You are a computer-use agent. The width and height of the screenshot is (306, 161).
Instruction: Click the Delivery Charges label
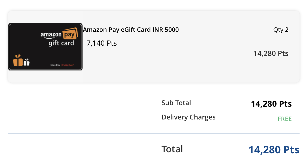(x=189, y=117)
